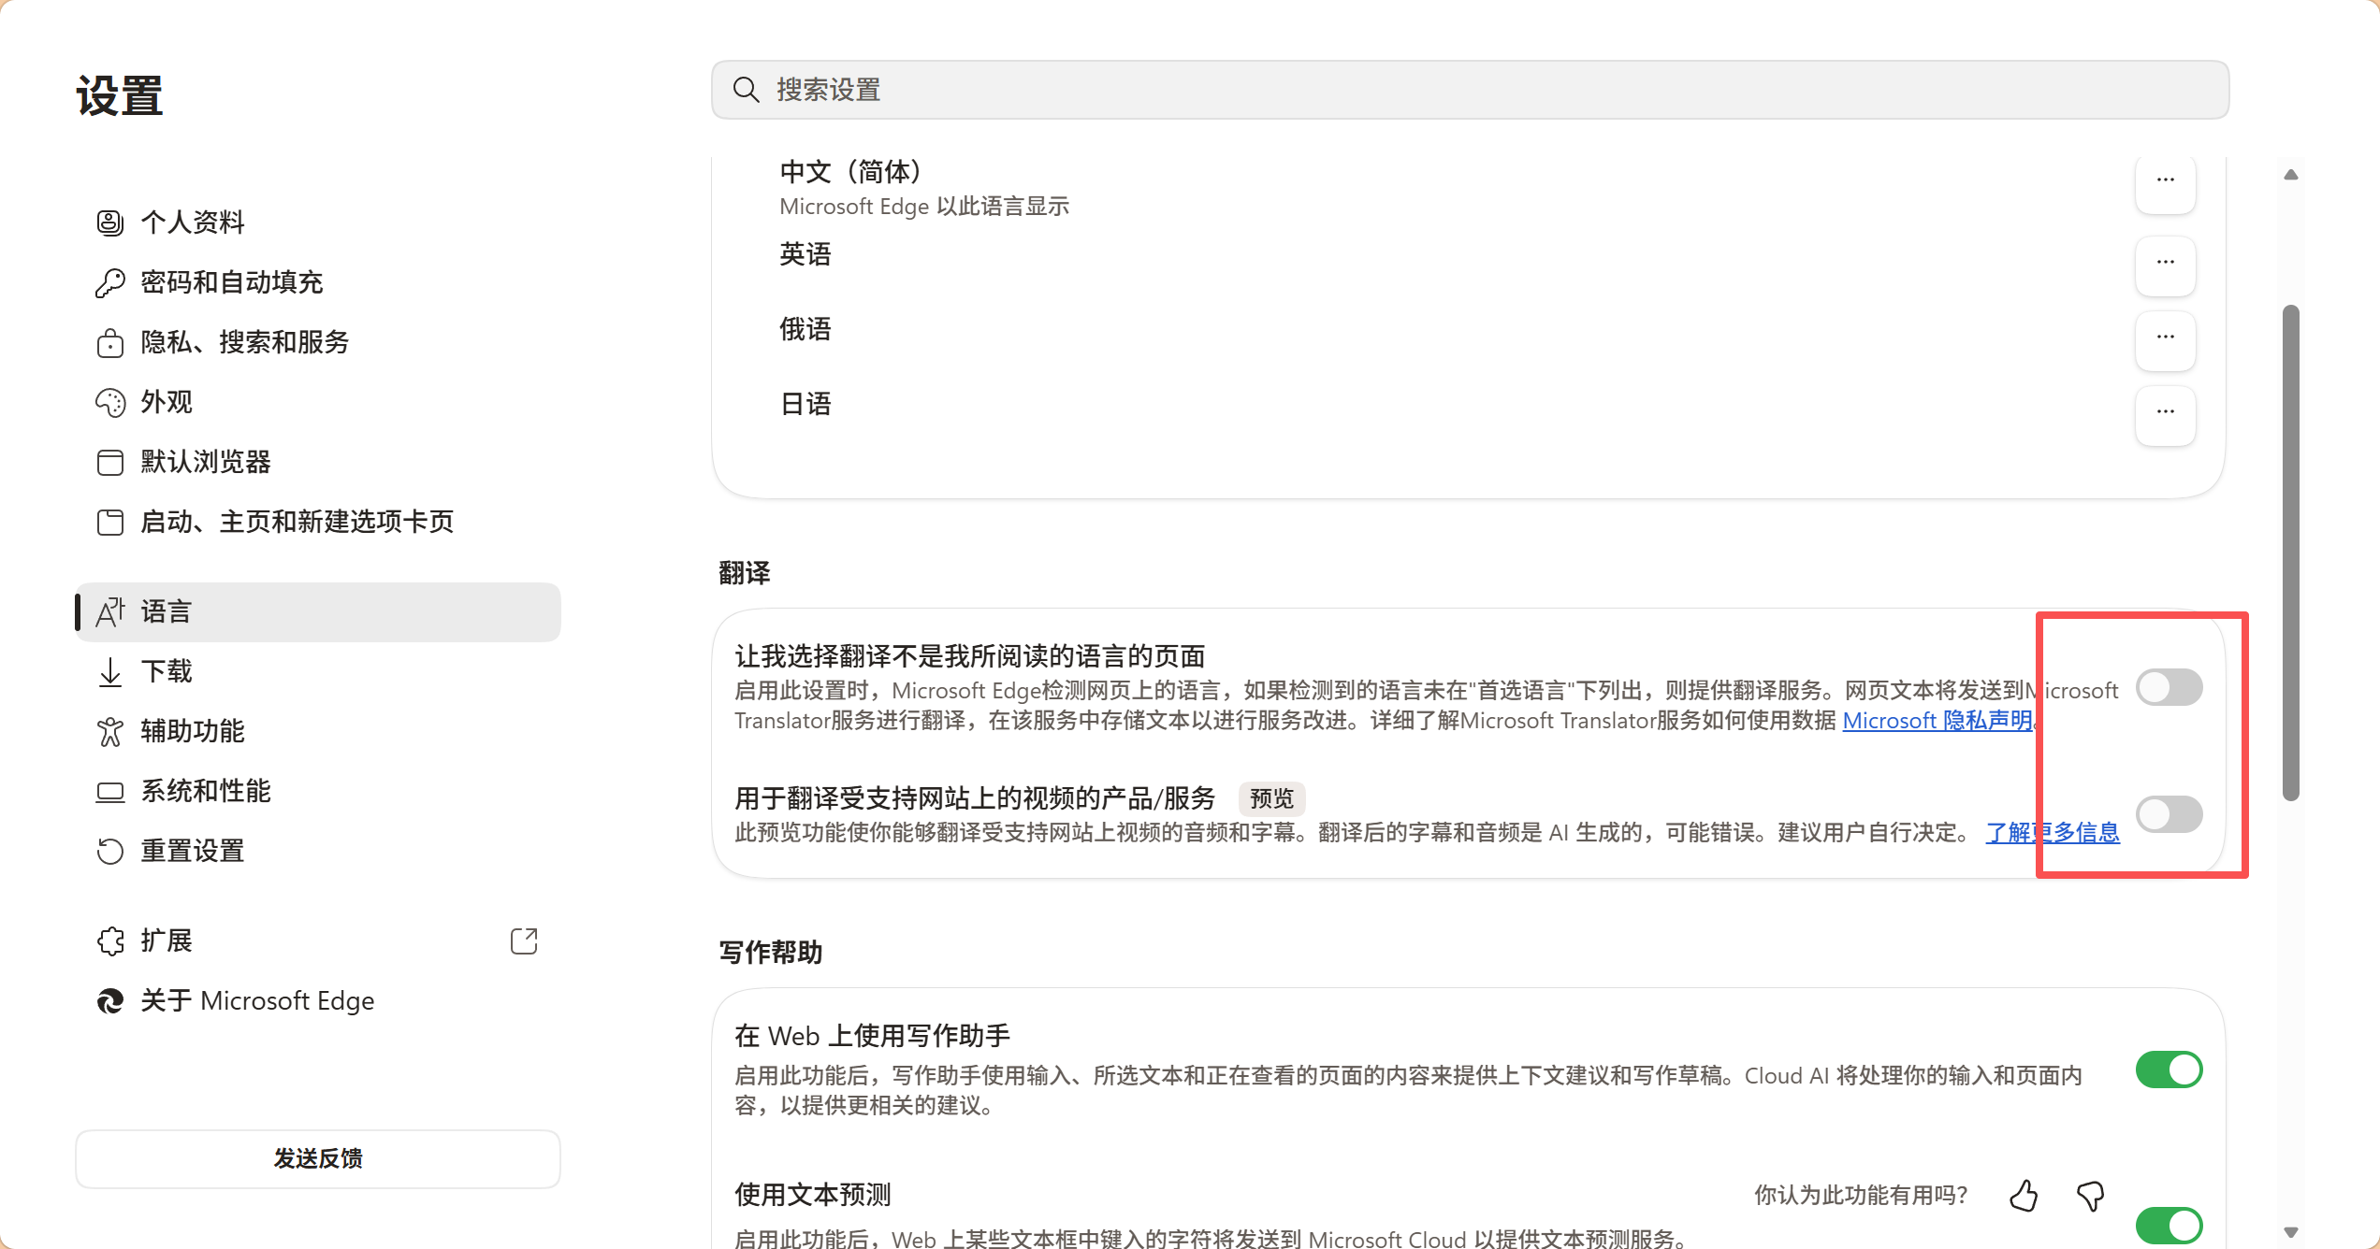
Task: Click the reset icon beside 重置设置
Action: [110, 851]
